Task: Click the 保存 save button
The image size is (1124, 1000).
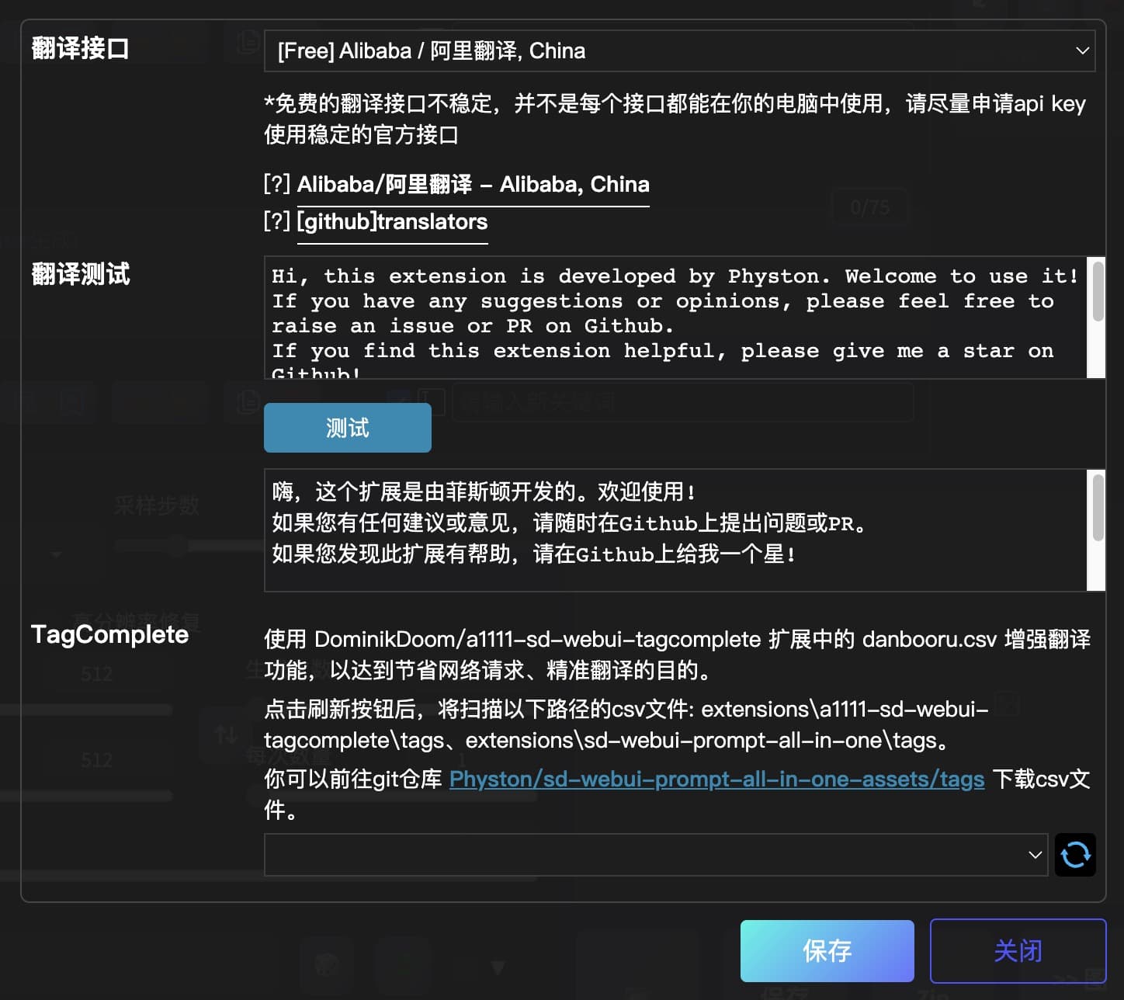Action: click(827, 950)
